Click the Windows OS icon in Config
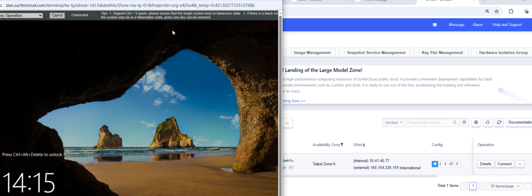 435,164
